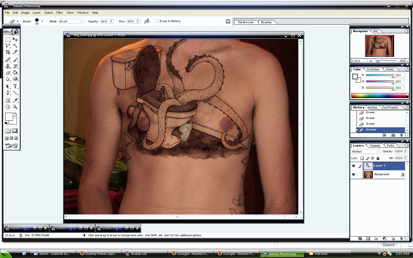This screenshot has height=258, width=413.
Task: Click the Search button in browser window
Action: (389, 245)
